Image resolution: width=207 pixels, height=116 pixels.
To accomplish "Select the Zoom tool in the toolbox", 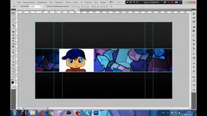I will click(x=13, y=77).
